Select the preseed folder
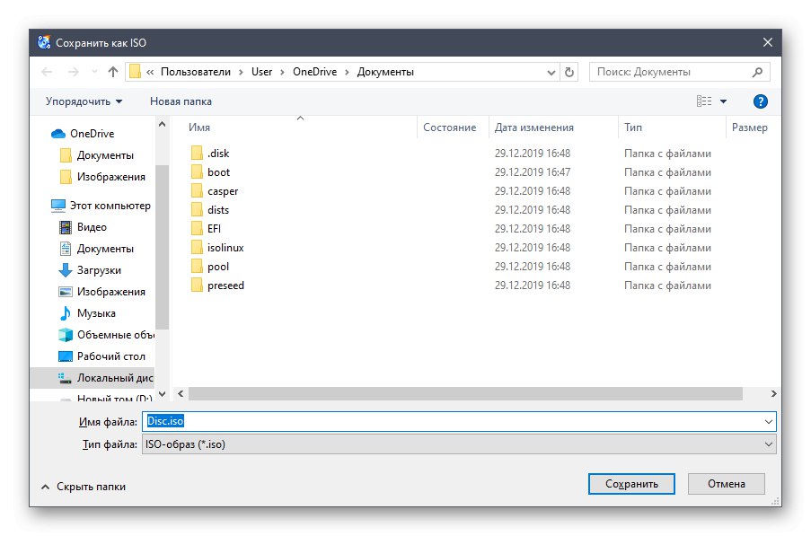The width and height of the screenshot is (811, 536). (x=225, y=286)
